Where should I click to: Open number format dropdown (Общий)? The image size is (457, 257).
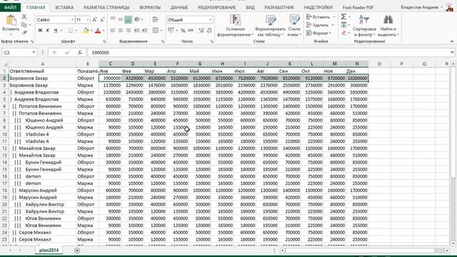tap(210, 20)
